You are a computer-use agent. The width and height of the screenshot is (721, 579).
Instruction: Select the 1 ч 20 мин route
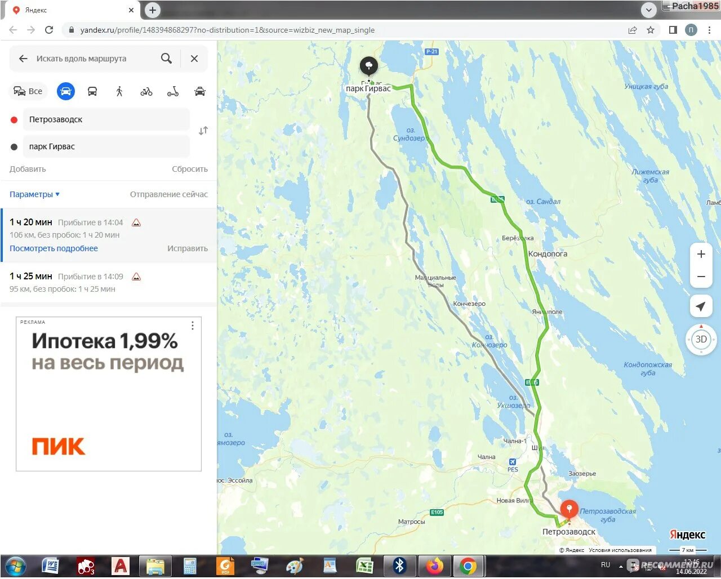[109, 235]
